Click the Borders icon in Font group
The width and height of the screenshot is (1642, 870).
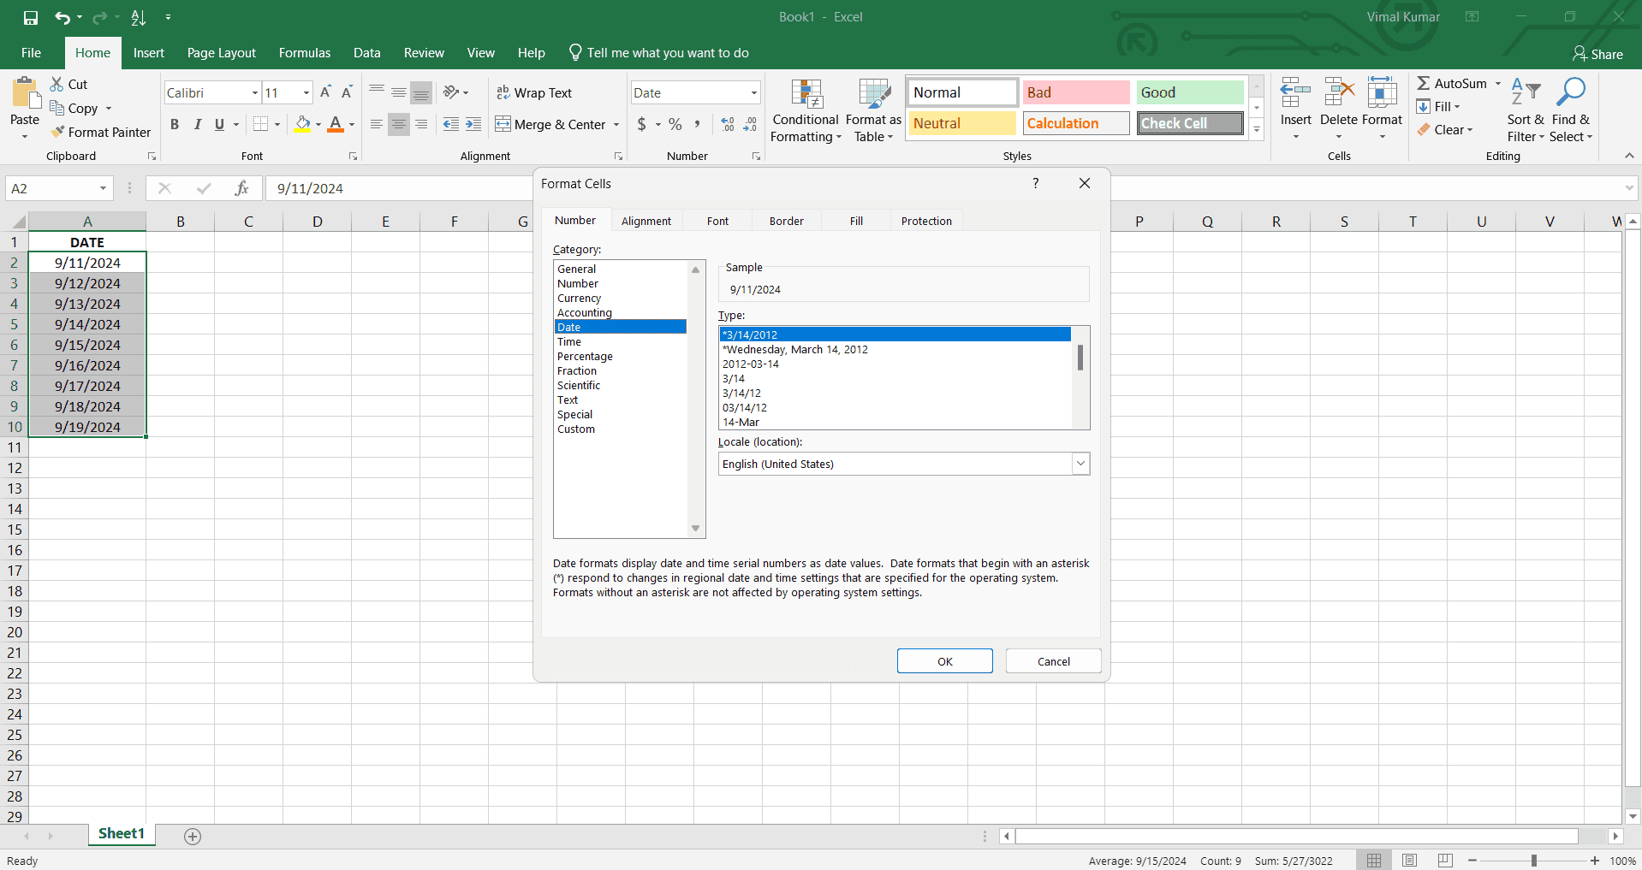tap(261, 125)
